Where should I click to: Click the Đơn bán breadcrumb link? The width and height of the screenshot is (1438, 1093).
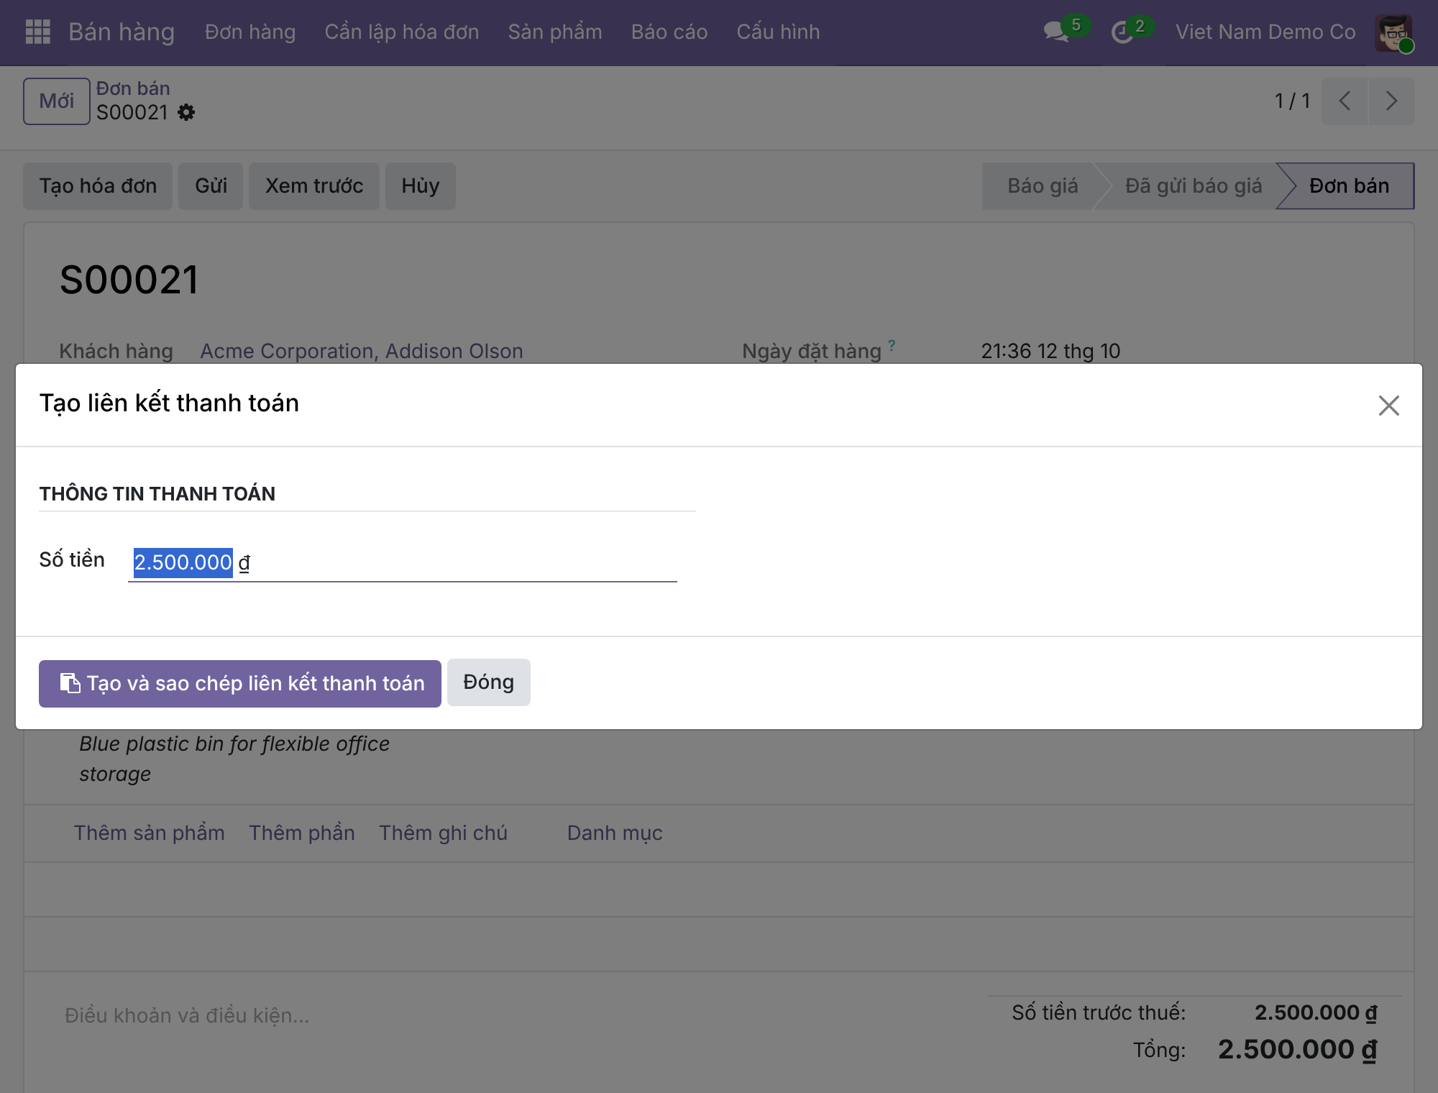pos(133,88)
